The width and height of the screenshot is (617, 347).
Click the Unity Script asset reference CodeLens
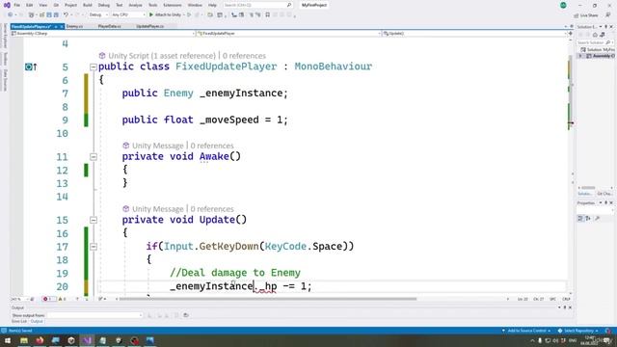pyautogui.click(x=162, y=56)
